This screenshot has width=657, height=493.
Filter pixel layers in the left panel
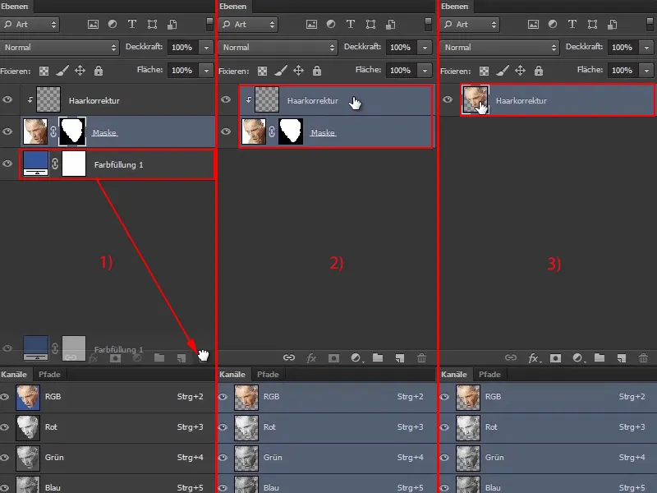coord(93,25)
